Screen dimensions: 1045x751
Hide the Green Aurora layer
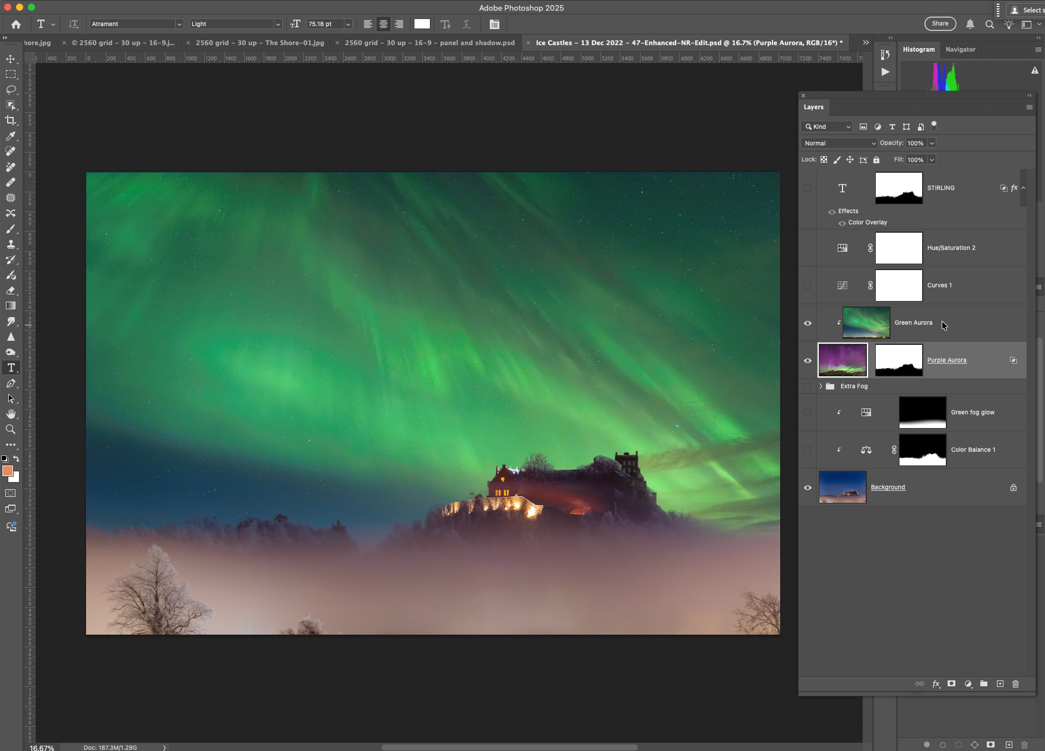807,323
